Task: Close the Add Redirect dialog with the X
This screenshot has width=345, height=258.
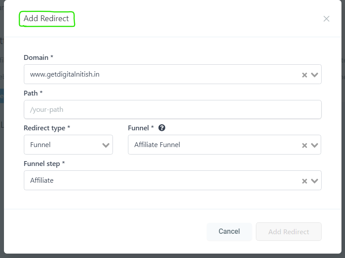Action: coord(326,18)
